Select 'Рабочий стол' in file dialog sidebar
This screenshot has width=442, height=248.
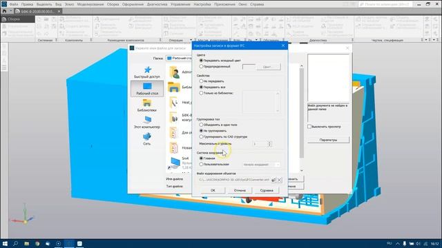[147, 89]
